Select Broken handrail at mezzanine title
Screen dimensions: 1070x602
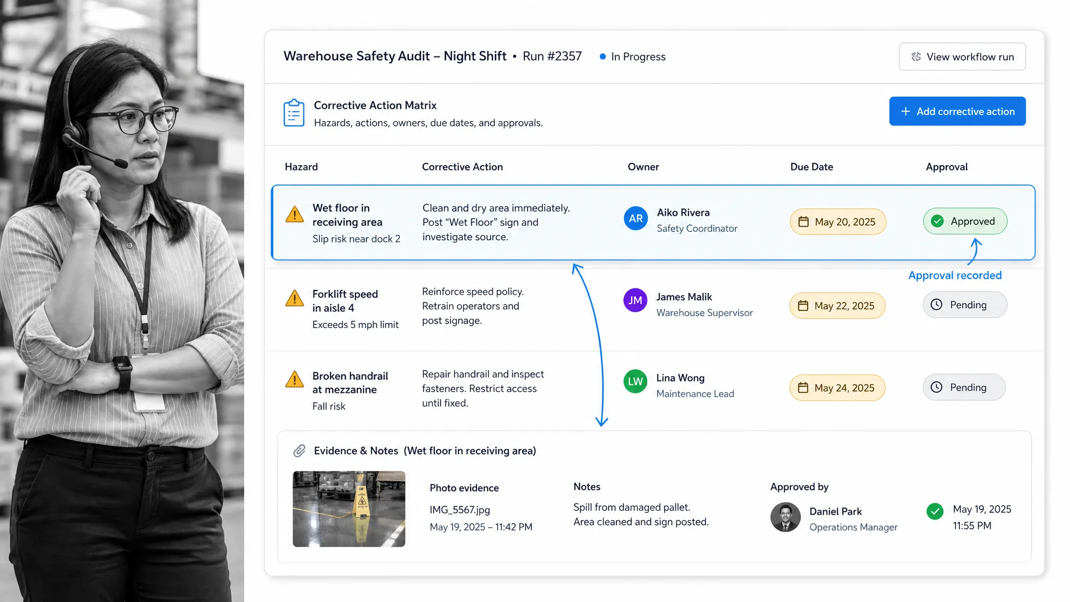[350, 383]
